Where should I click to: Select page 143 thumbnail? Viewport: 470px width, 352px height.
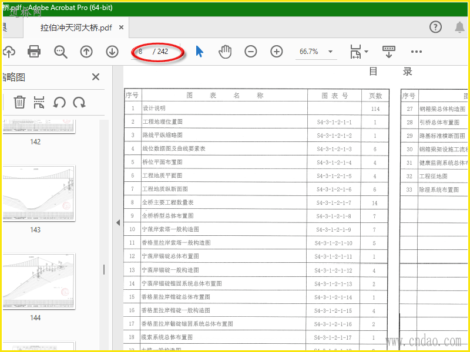39,194
